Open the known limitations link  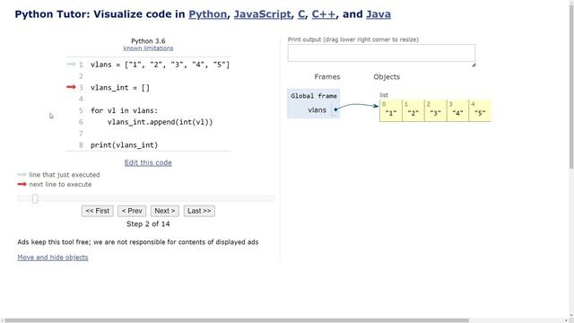(148, 48)
